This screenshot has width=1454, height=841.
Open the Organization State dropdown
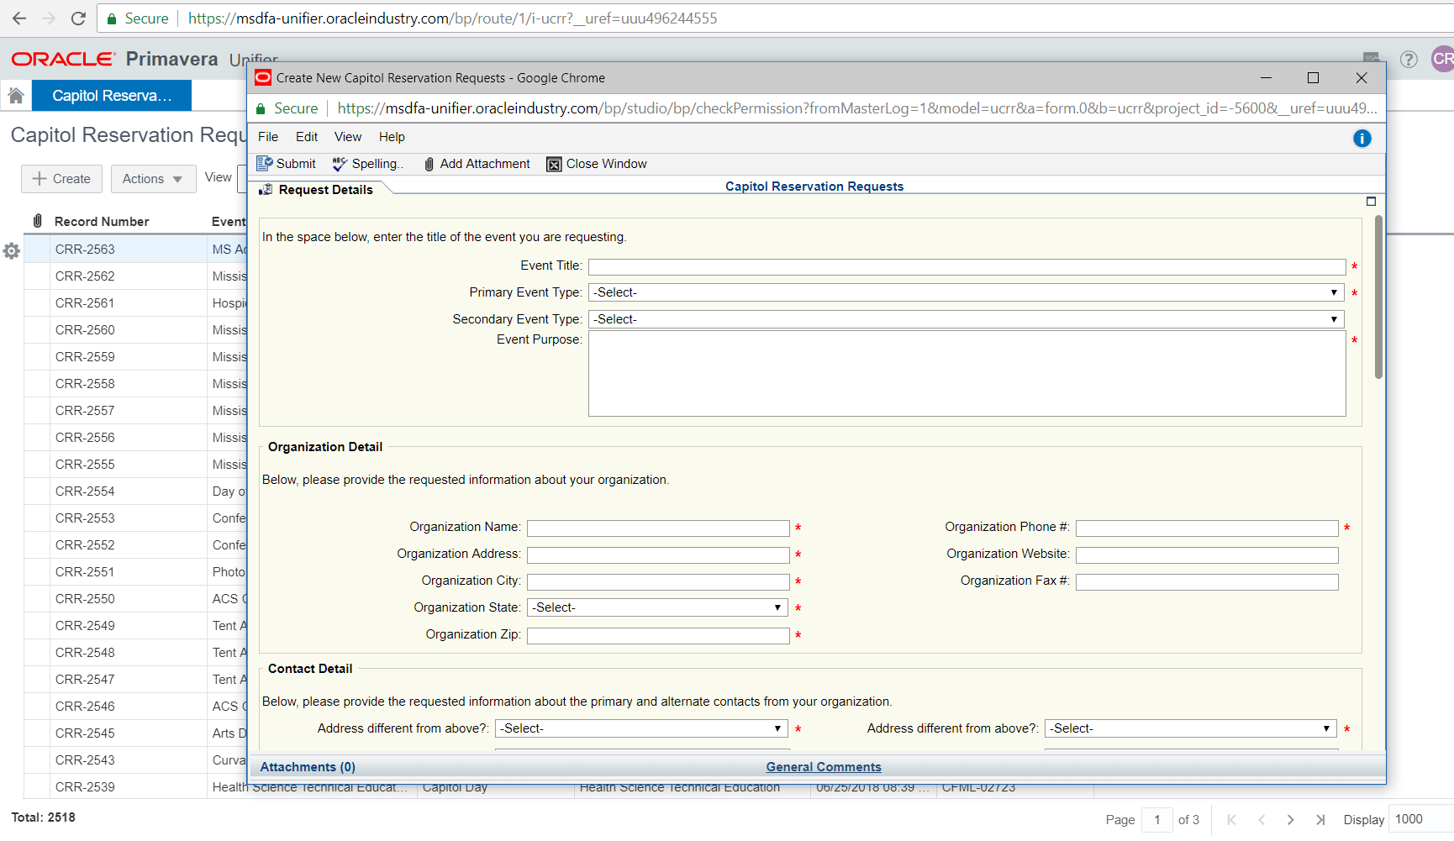point(656,607)
